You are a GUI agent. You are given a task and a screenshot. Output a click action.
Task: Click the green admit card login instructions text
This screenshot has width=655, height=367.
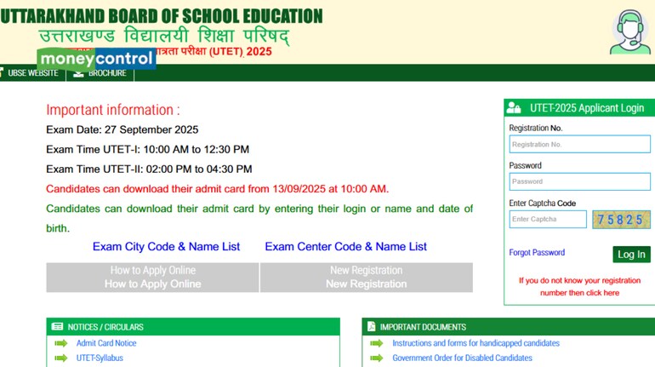coord(259,218)
